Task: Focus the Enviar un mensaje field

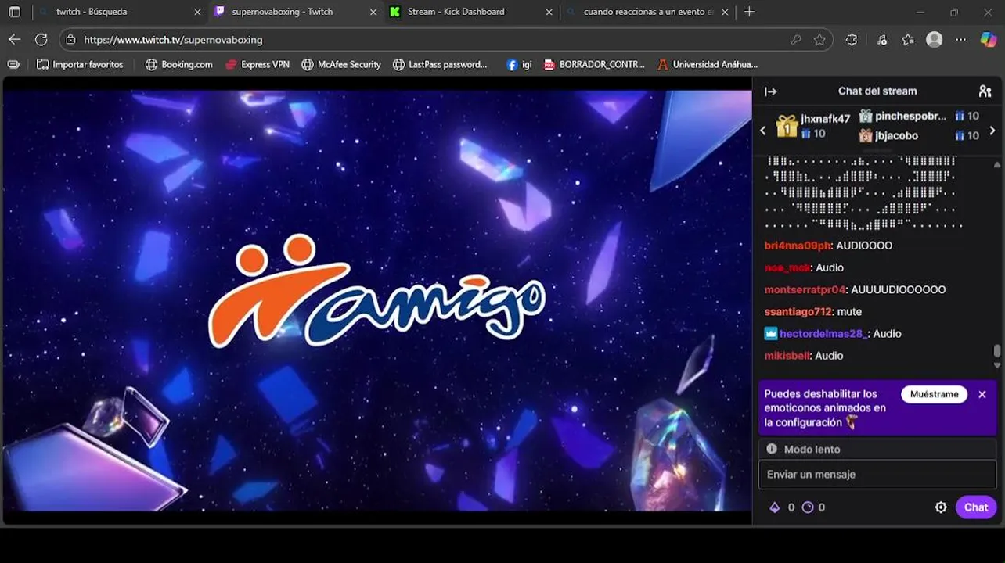Action: coord(877,475)
